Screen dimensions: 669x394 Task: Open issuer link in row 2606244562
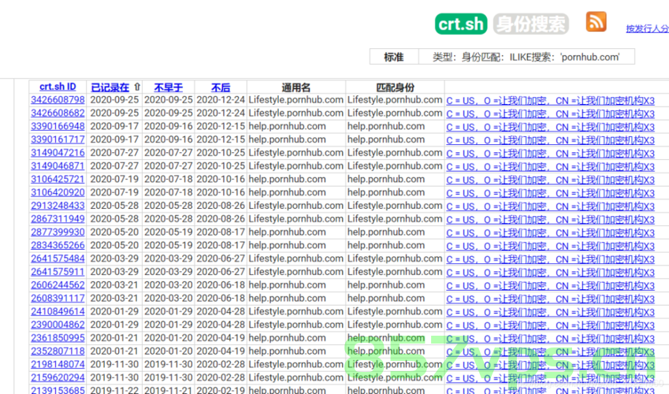[550, 286]
